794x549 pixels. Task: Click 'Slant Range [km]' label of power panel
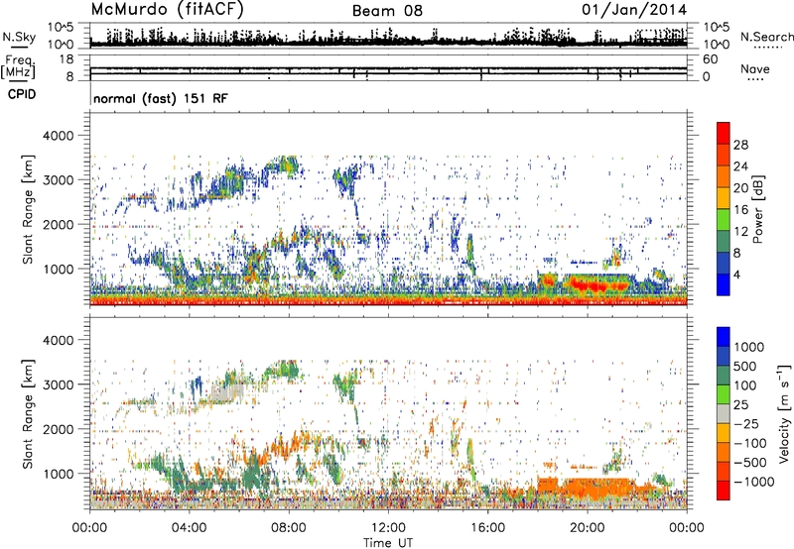(x=28, y=209)
